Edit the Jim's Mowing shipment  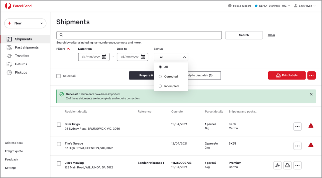pos(278,165)
